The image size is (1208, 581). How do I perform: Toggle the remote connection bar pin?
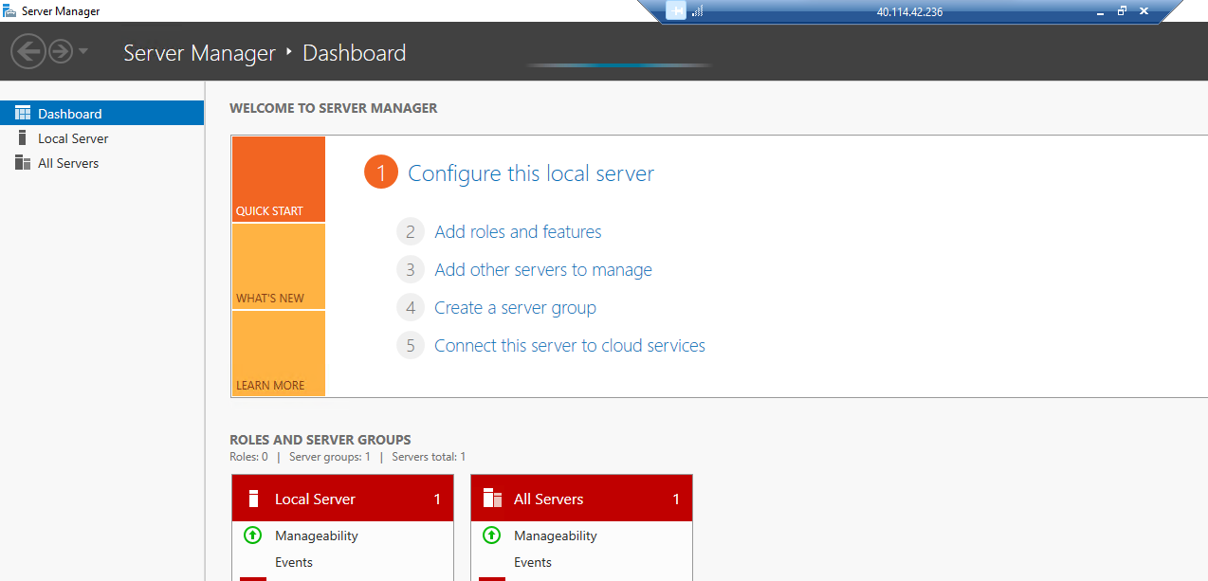[675, 11]
